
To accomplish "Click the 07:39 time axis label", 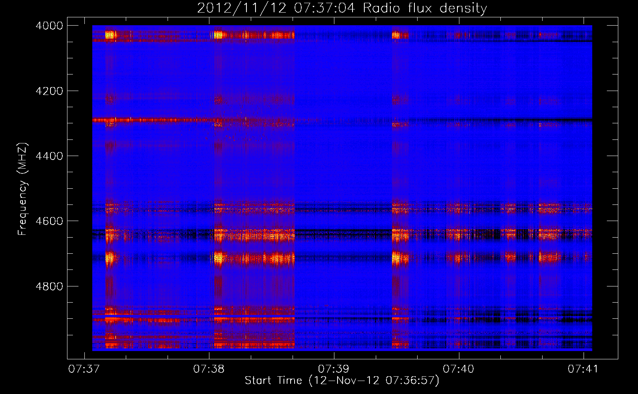I will (x=334, y=369).
